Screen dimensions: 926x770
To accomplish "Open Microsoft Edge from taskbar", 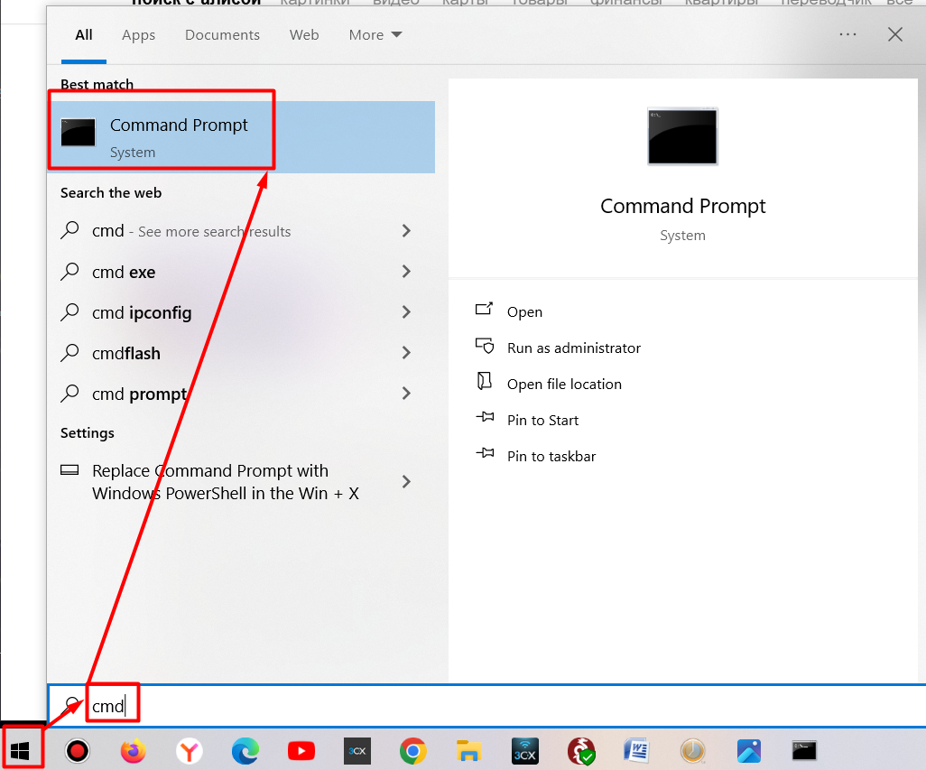I will 245,750.
